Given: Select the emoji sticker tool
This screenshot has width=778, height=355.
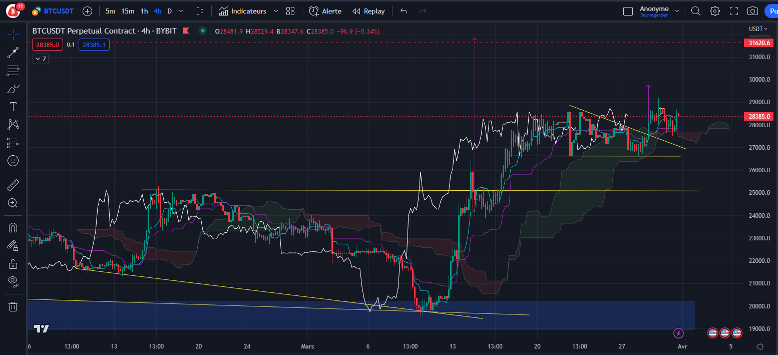Looking at the screenshot, I should (13, 160).
